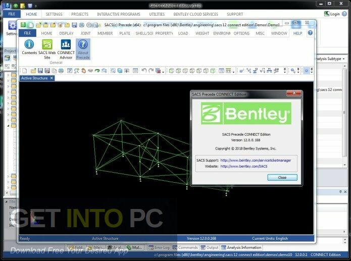This screenshot has height=261, width=351.
Task: Click the Undo arrow
Action: click(x=144, y=71)
